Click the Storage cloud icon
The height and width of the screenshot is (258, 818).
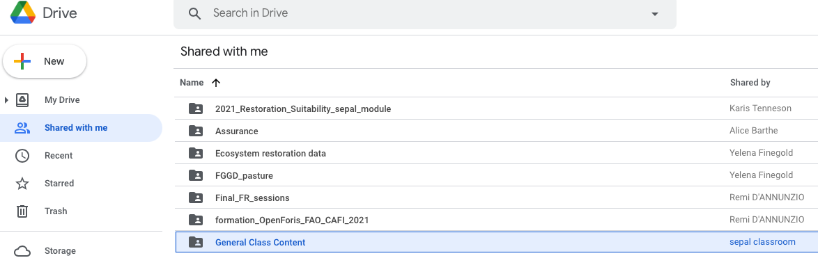pos(22,251)
